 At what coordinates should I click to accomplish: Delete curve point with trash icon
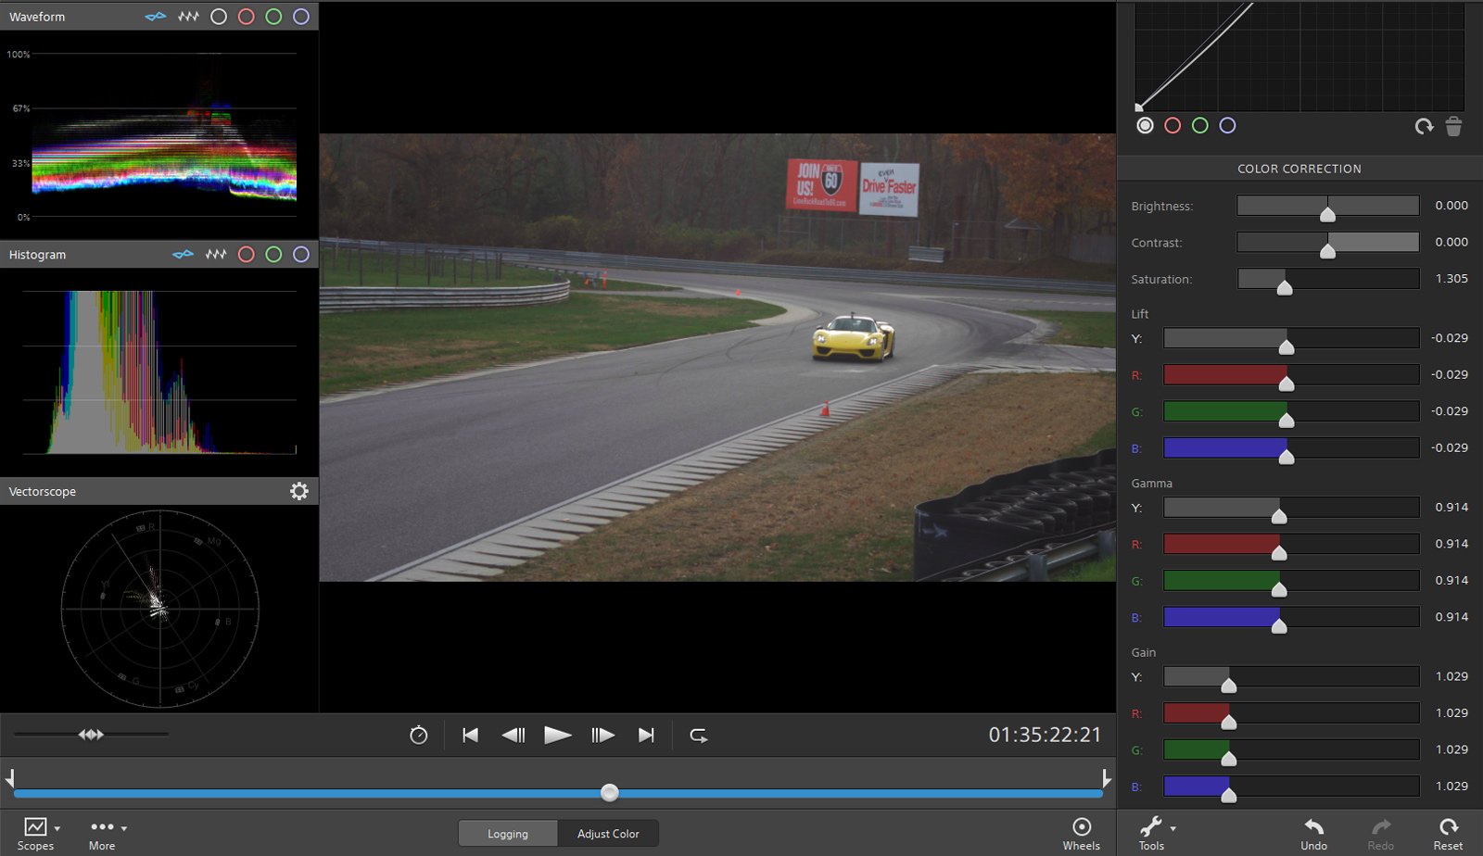(1453, 126)
